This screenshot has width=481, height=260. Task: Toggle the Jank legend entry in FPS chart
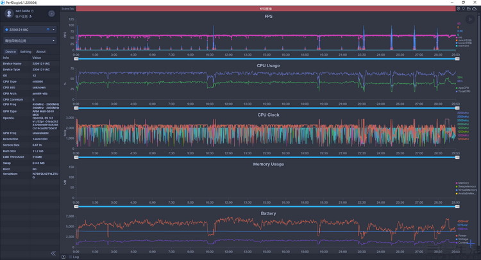tap(464, 40)
